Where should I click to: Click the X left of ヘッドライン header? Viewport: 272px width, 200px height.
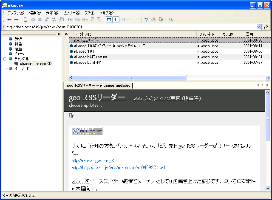(x=66, y=34)
